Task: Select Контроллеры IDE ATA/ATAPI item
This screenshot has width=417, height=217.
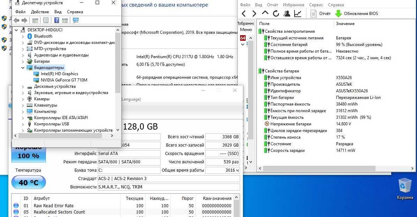Action: tap(61, 118)
